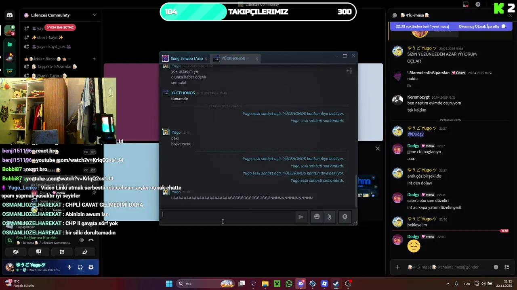This screenshot has width=517, height=290.
Task: Attach file in Steam chat
Action: tap(330, 217)
